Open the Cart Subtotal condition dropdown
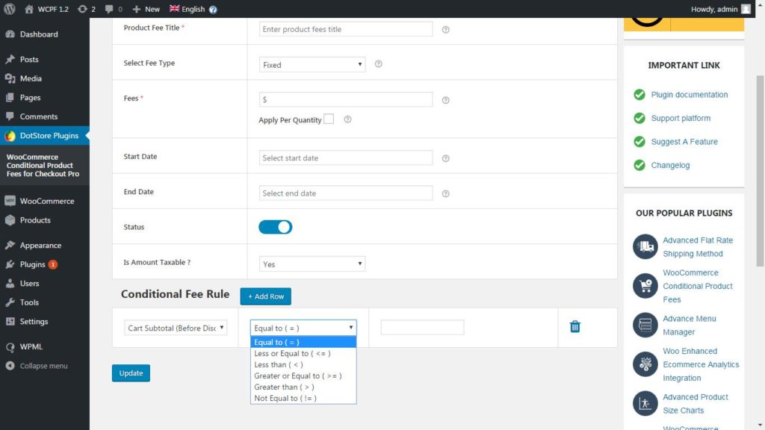Screen dimensions: 765x430 pyautogui.click(x=176, y=328)
